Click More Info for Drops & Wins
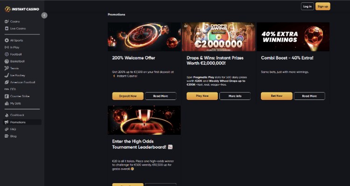Viewport: 350px width, 186px height. (235, 96)
